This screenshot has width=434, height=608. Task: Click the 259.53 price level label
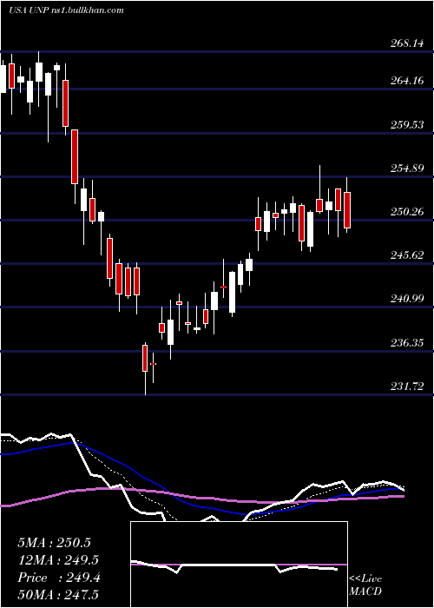click(407, 125)
